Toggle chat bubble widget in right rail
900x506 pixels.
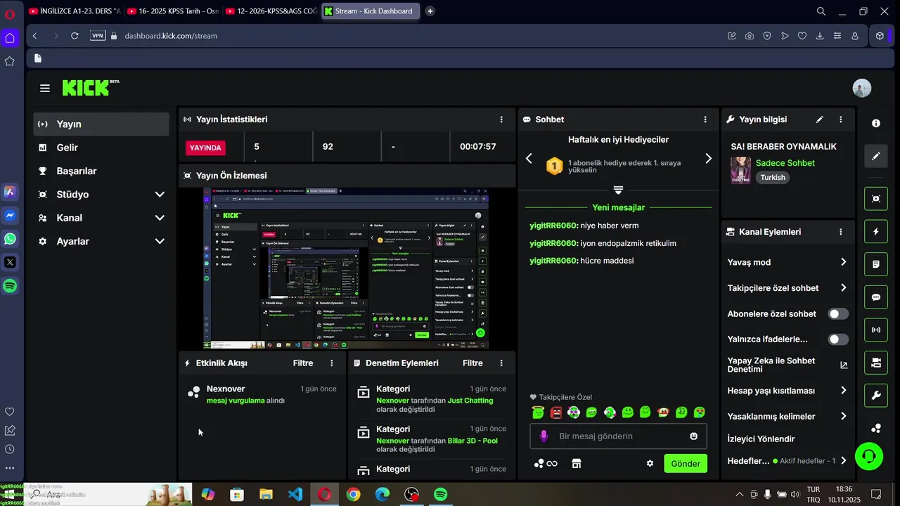pos(876,297)
